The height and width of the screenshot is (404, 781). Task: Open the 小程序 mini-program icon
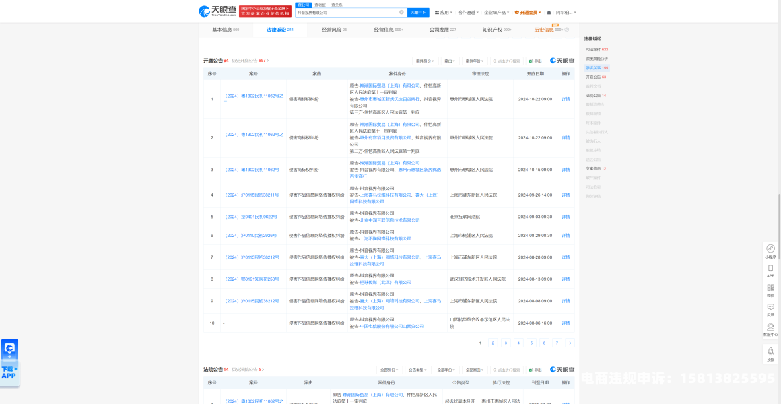tap(770, 252)
